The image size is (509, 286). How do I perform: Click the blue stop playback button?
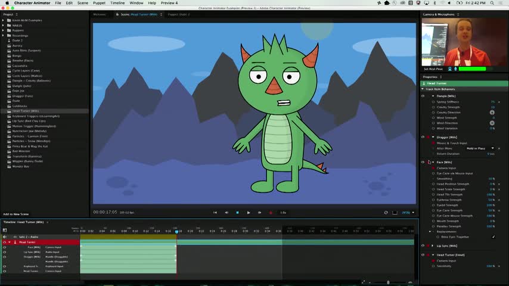[237, 213]
